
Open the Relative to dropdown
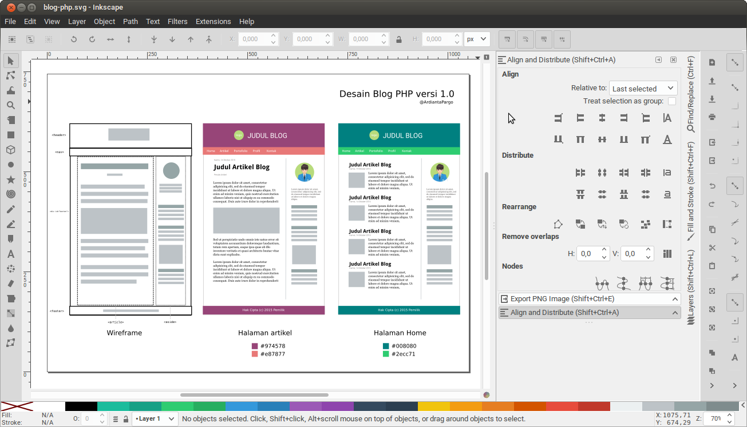(642, 88)
